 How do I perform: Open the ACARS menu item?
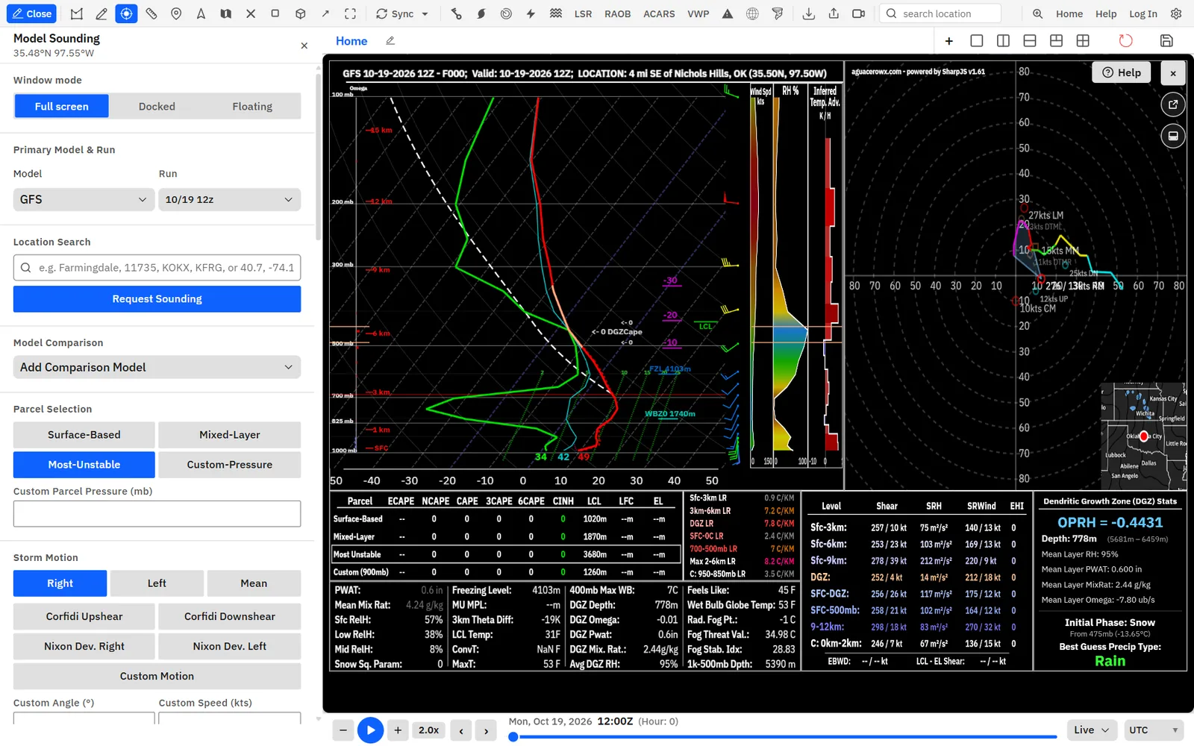pos(659,13)
